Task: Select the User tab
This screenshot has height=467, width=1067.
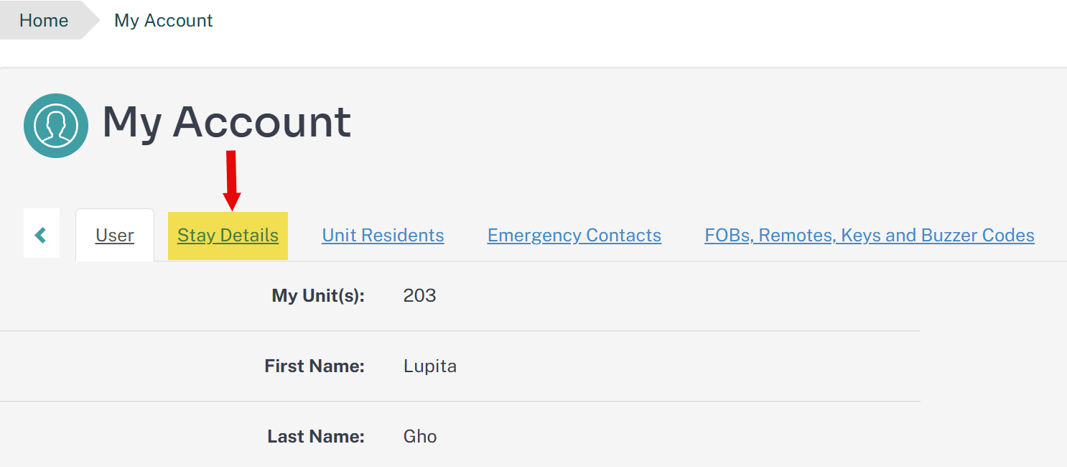Action: coord(115,235)
